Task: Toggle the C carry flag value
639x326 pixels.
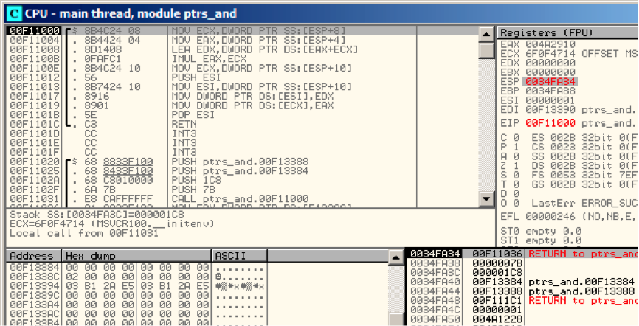Action: 514,137
